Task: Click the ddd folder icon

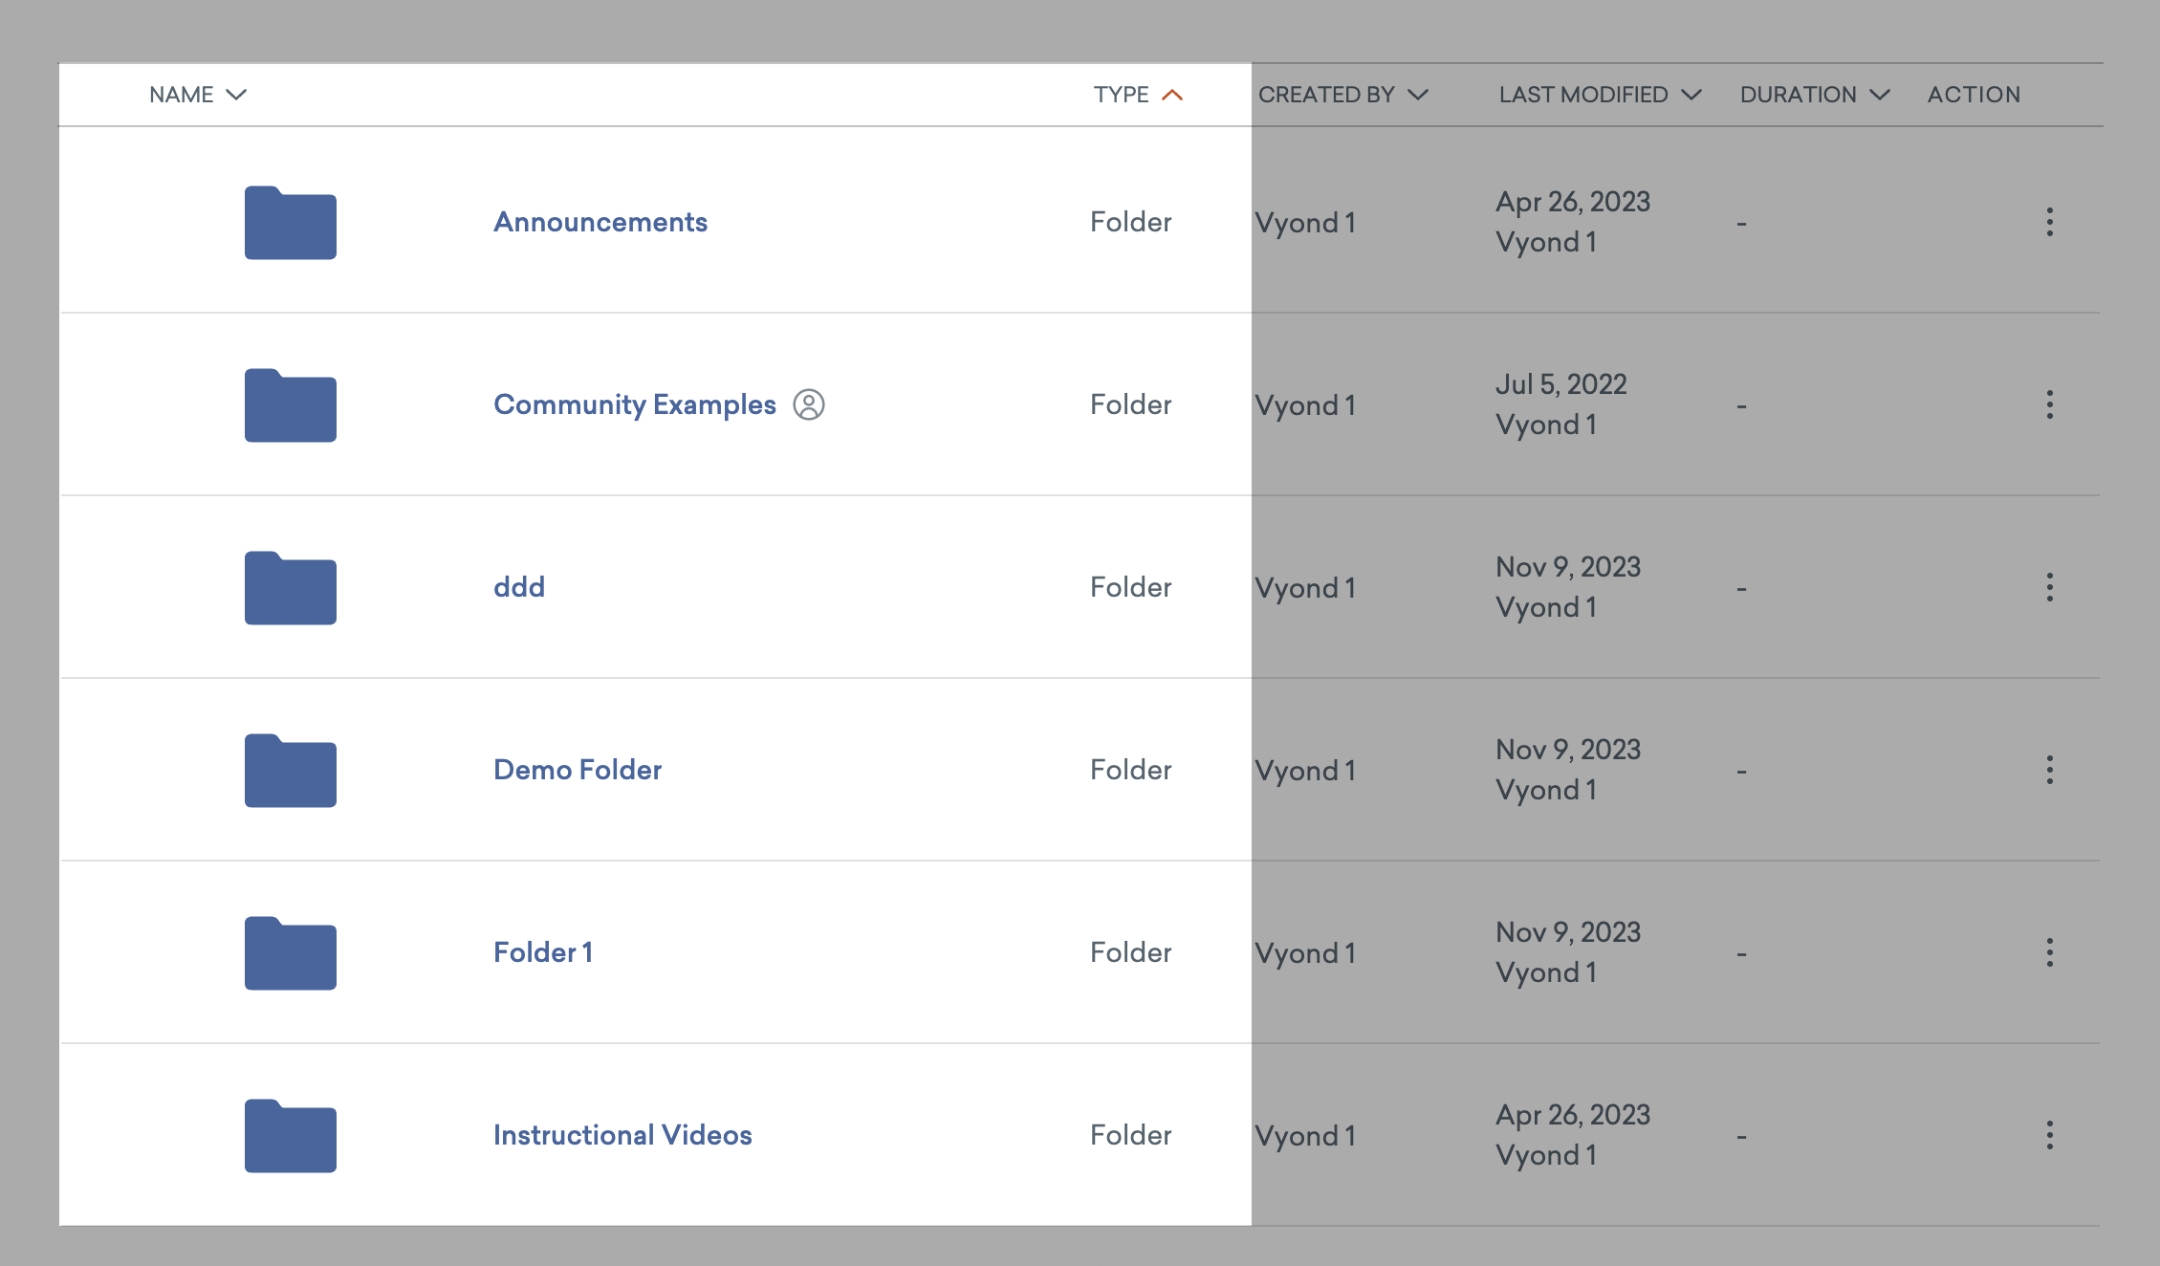Action: click(x=289, y=588)
